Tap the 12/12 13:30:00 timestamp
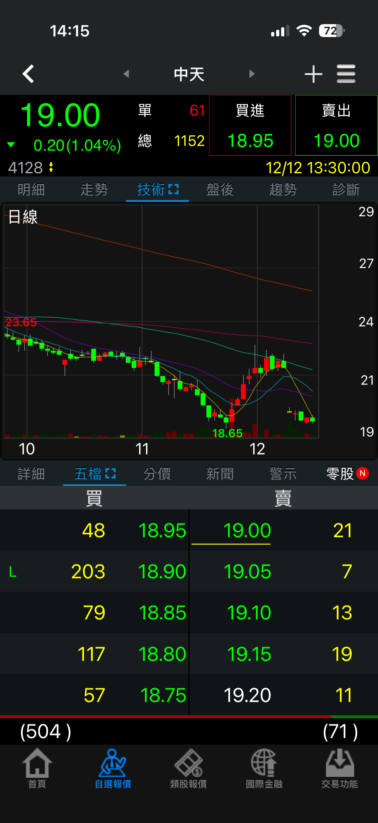 [318, 167]
